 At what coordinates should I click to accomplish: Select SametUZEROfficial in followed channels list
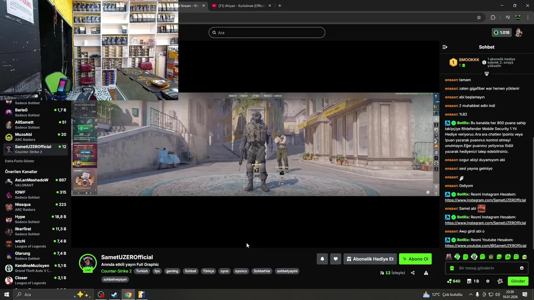click(35, 149)
